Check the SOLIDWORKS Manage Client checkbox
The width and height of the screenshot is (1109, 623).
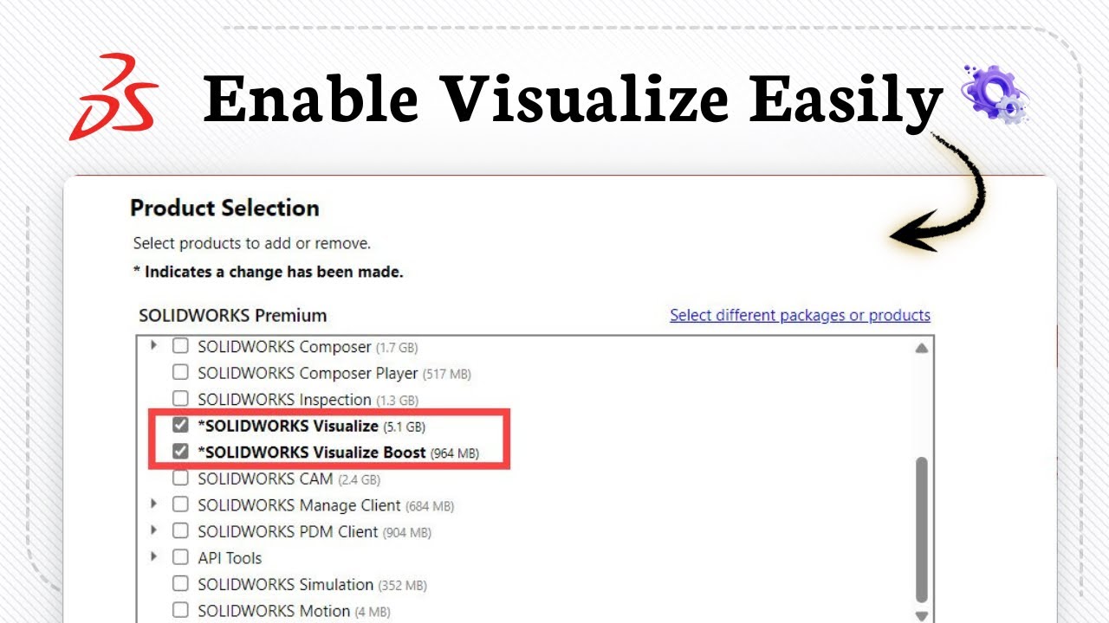pyautogui.click(x=180, y=504)
